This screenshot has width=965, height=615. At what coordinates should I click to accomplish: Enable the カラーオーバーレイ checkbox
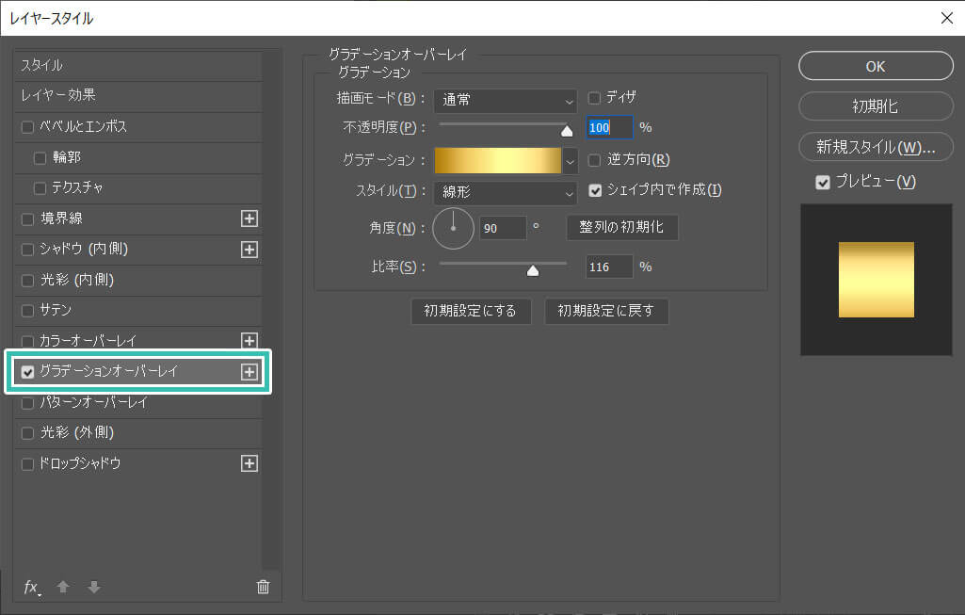coord(27,341)
